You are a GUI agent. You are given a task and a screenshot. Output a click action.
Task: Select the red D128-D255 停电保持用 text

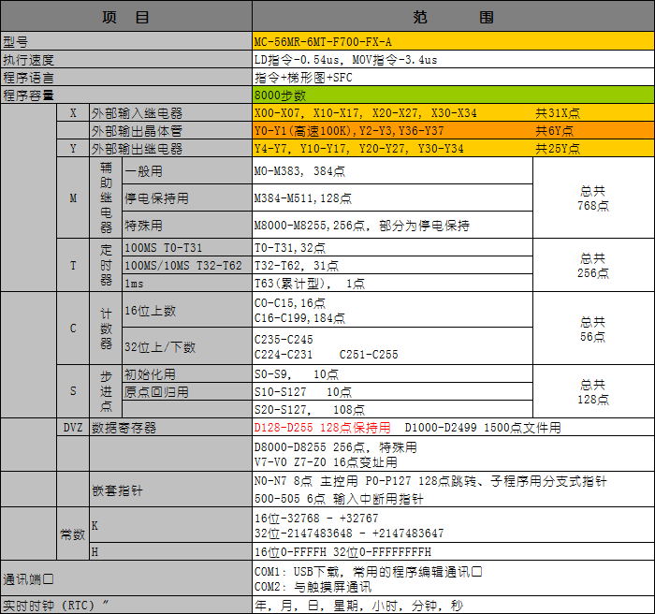(323, 428)
